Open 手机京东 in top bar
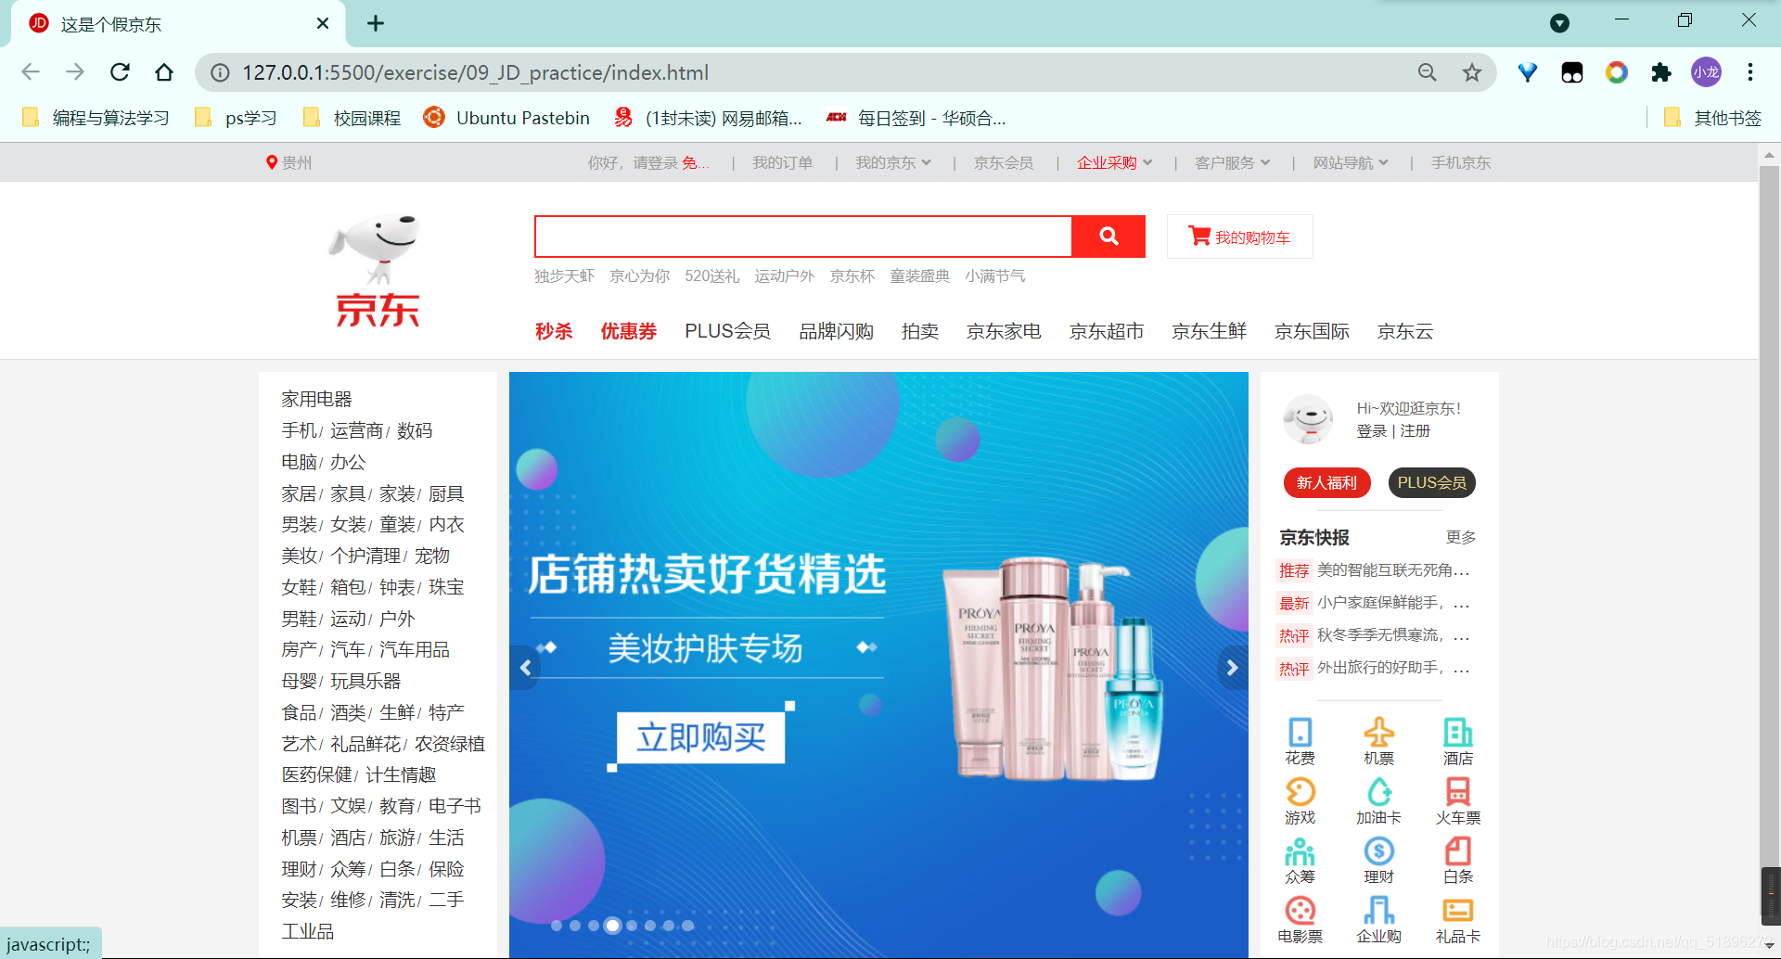1781x959 pixels. (1460, 162)
